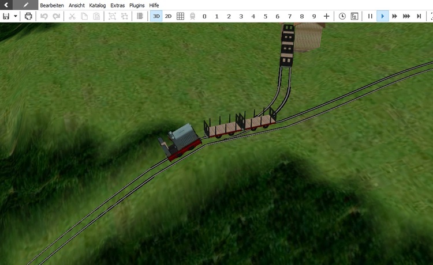Set simulation to triple-arrow fastest speed
Screen dimensions: 433x265
[x=406, y=16]
